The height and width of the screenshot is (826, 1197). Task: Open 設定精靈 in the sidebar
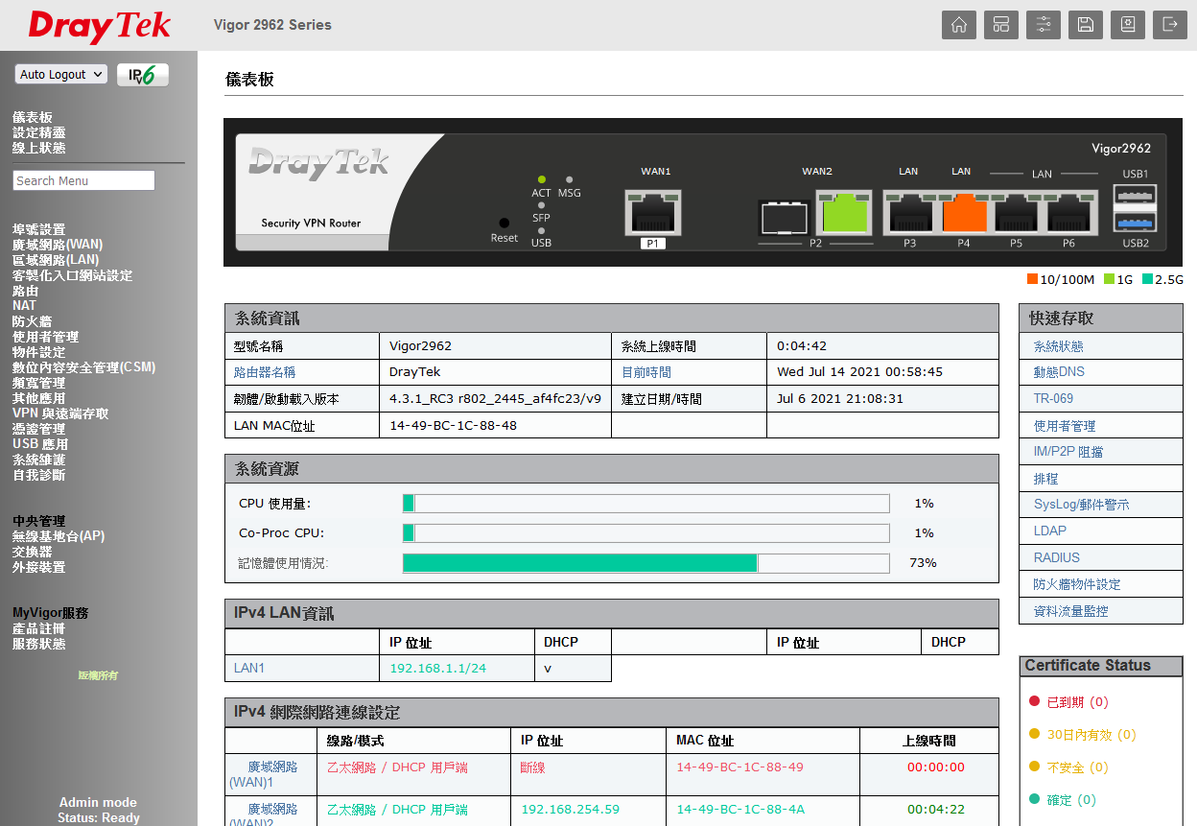(x=39, y=132)
